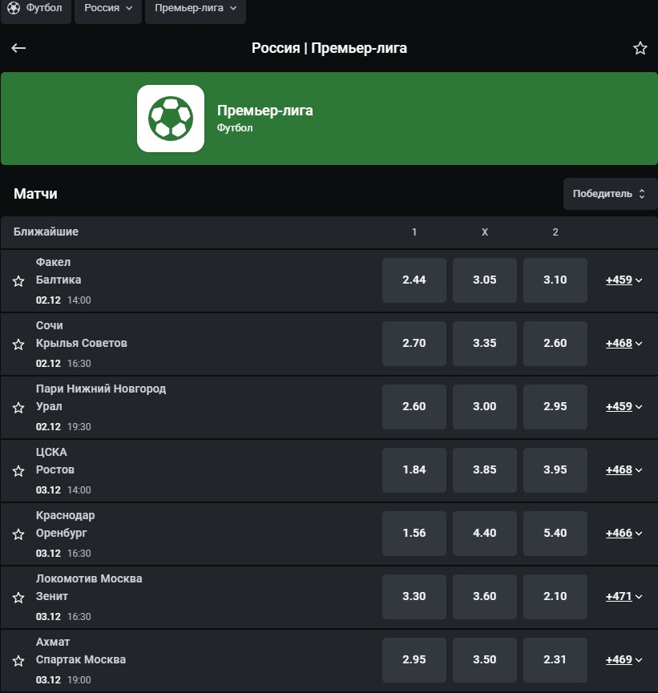This screenshot has width=658, height=693.
Task: Select draw odds 3.85 for ЦСКА – Ростов
Action: click(485, 469)
